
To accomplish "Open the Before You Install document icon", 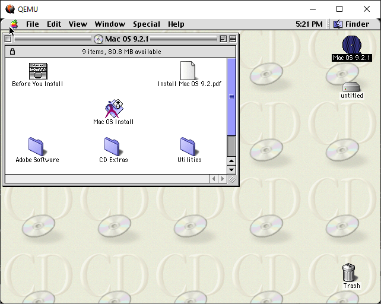I will [x=38, y=72].
